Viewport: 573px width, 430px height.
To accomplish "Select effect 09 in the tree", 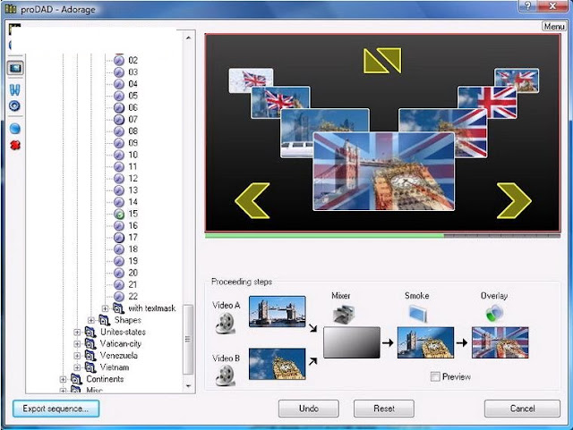I will 126,143.
